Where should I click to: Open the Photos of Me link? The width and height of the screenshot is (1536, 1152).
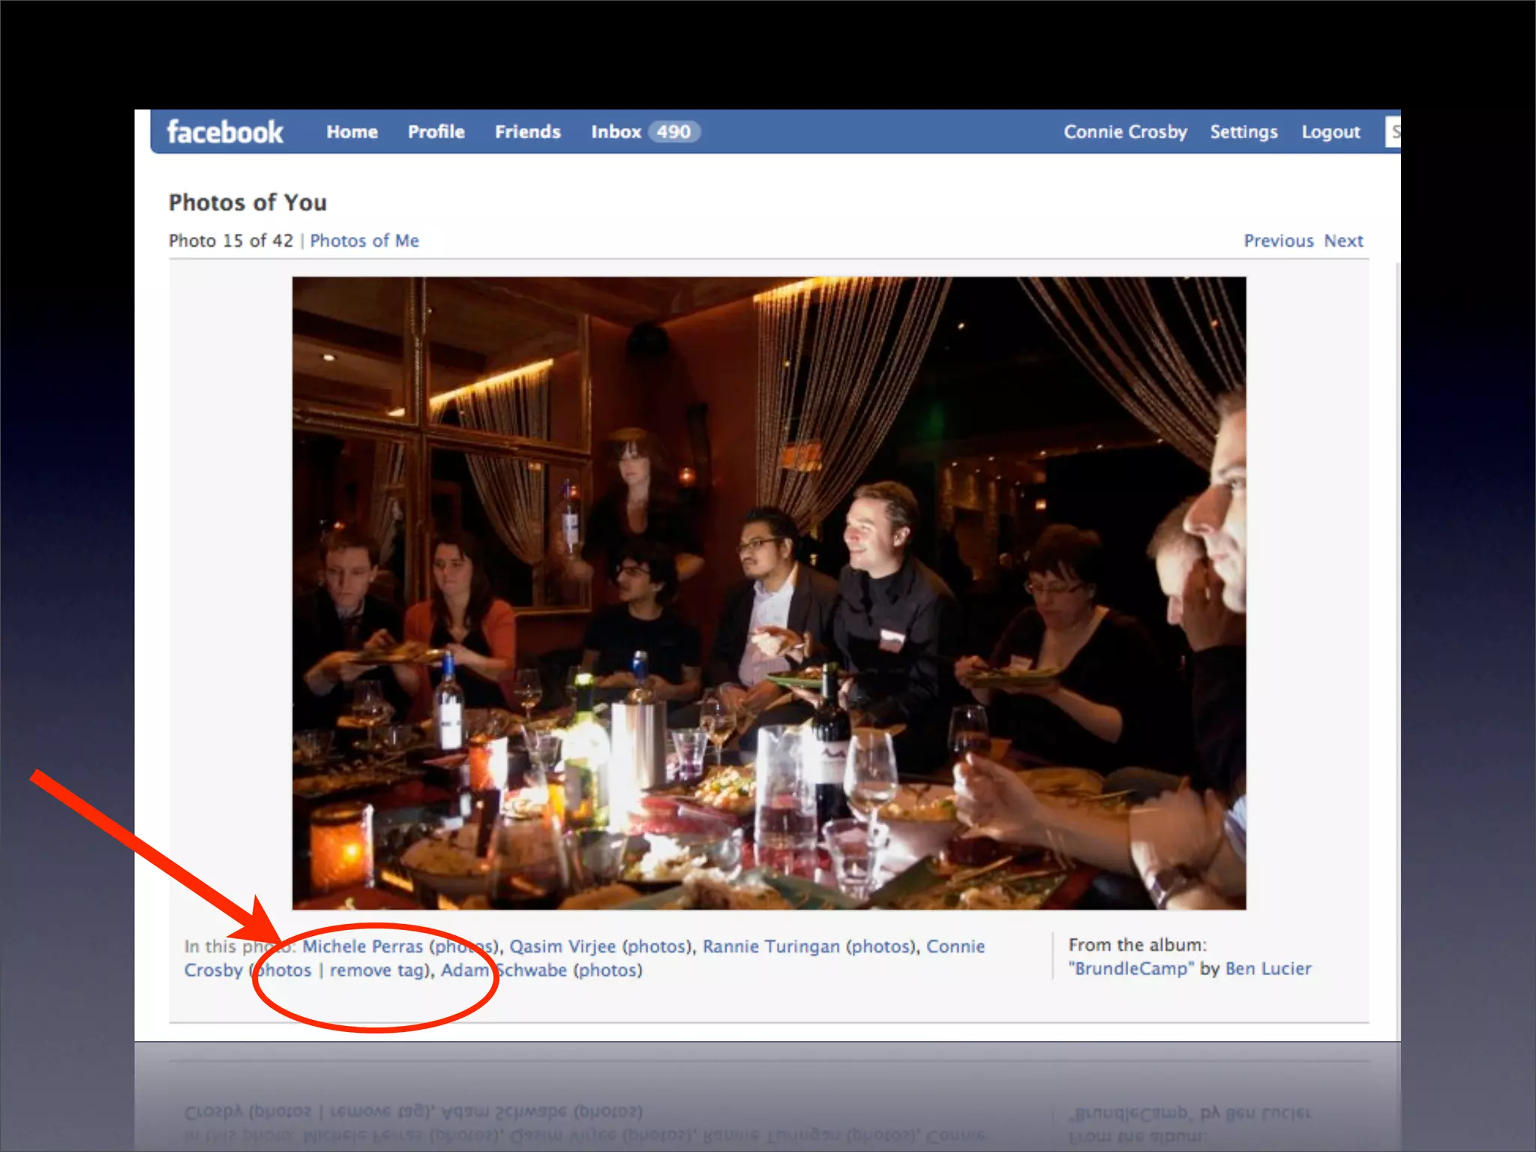coord(364,241)
